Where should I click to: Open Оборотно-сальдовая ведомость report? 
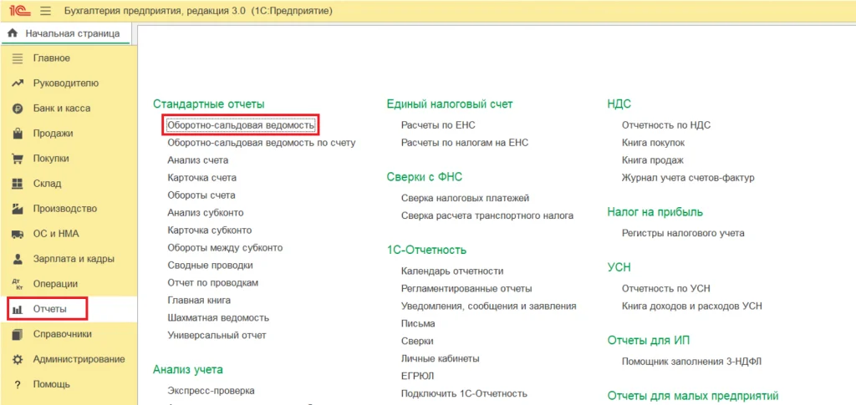241,125
